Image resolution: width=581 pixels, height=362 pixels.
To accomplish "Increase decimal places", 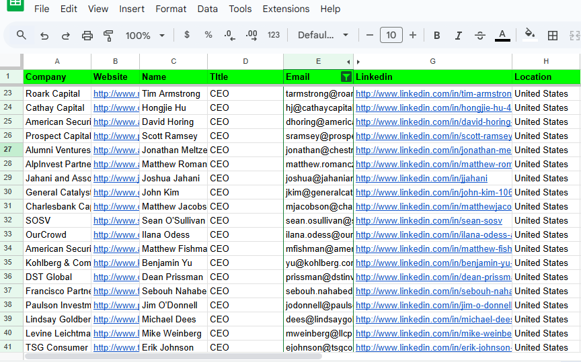I will point(251,35).
